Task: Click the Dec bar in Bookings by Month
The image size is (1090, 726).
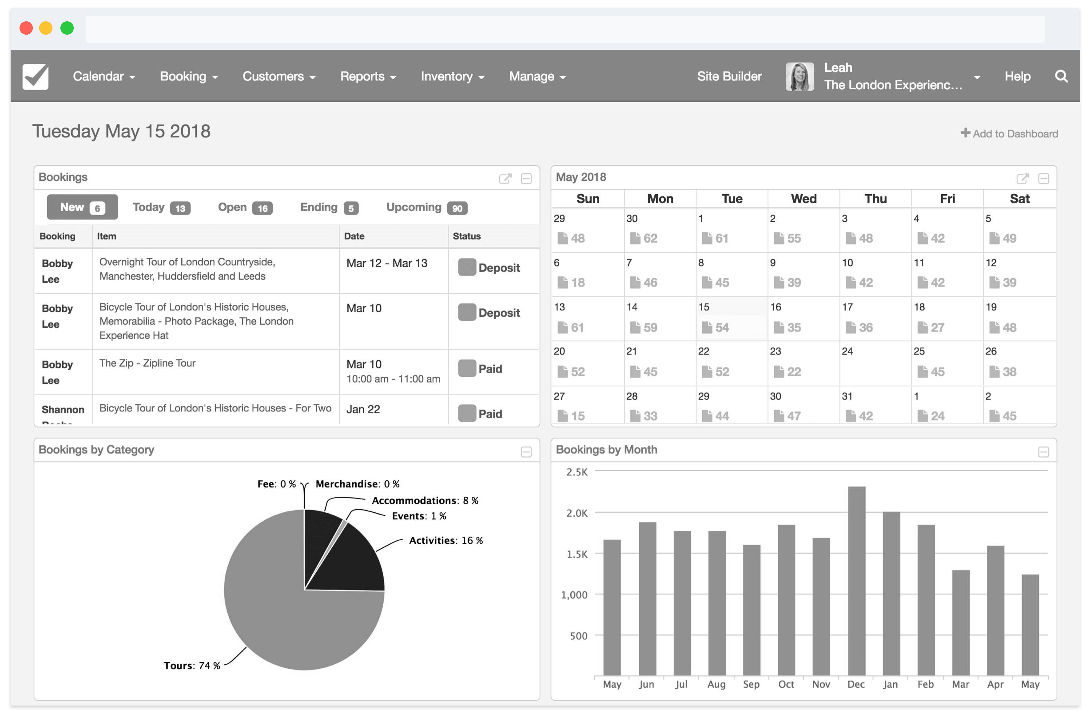Action: pyautogui.click(x=856, y=581)
